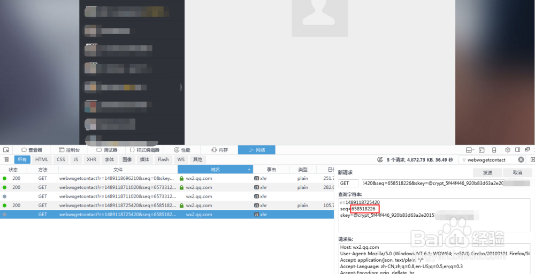Switch to 性能 performance tab
The width and height of the screenshot is (535, 274).
pyautogui.click(x=182, y=150)
